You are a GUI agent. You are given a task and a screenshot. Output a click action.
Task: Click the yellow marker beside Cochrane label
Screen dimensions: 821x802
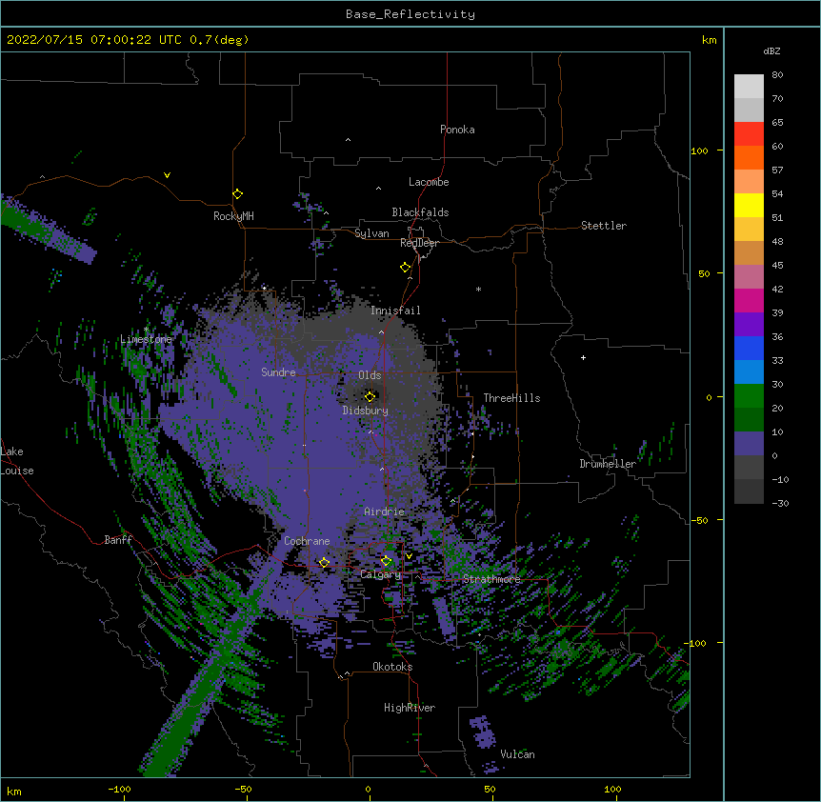click(x=324, y=563)
